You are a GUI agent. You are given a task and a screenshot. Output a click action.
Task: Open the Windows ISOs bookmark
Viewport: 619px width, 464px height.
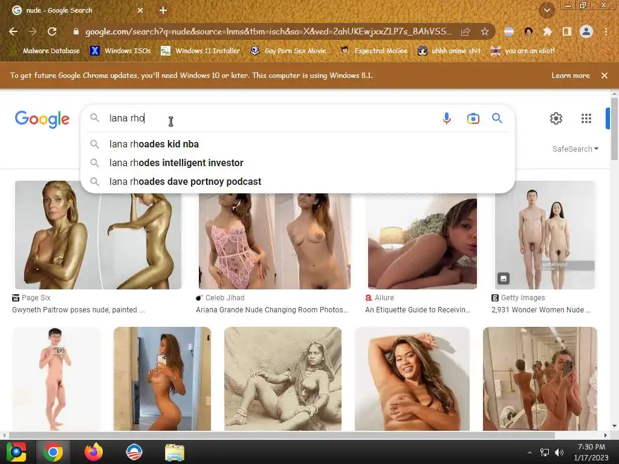click(121, 51)
